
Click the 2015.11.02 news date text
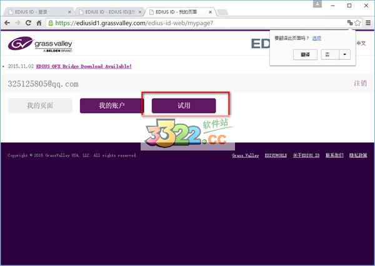coord(21,66)
